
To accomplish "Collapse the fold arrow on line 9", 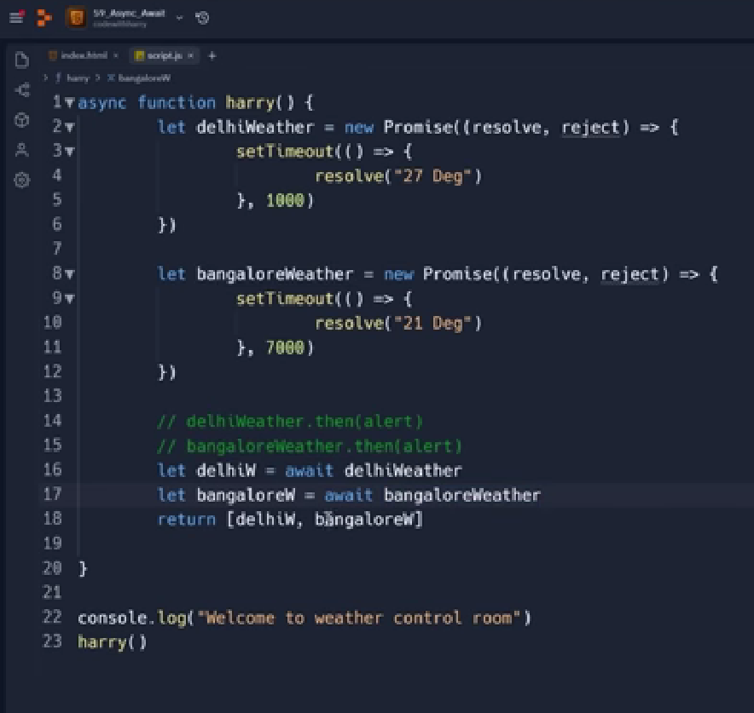I will point(70,299).
